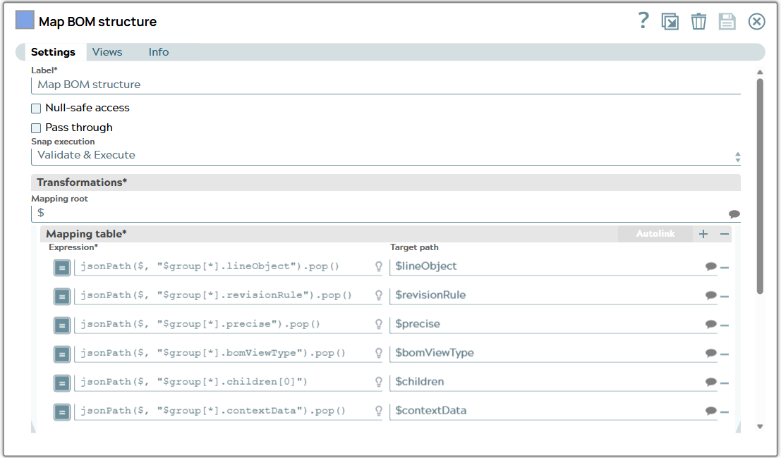Open suggestion bulb for children expression

(379, 383)
